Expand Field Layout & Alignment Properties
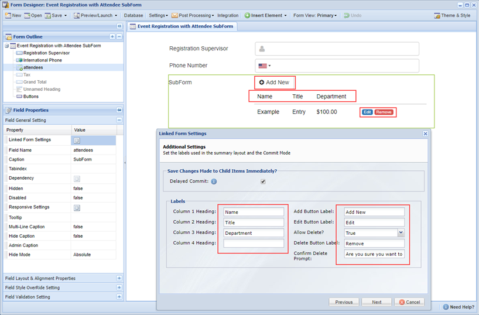Screen dimensions: 479x315 pyautogui.click(x=119, y=278)
